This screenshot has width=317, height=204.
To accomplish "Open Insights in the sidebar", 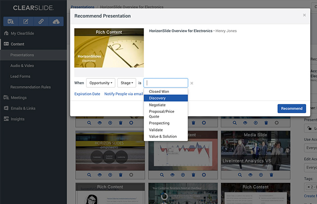I will [18, 119].
